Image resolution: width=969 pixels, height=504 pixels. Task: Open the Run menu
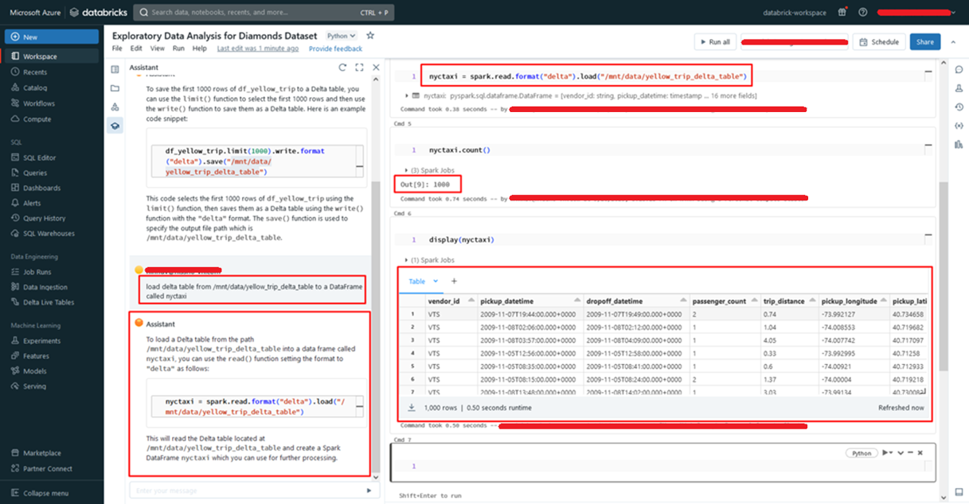click(178, 48)
